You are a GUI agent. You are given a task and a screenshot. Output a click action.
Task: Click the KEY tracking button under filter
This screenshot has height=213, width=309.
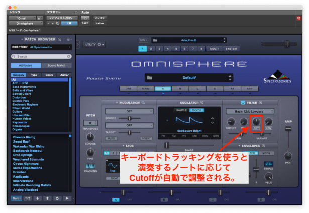(256, 128)
